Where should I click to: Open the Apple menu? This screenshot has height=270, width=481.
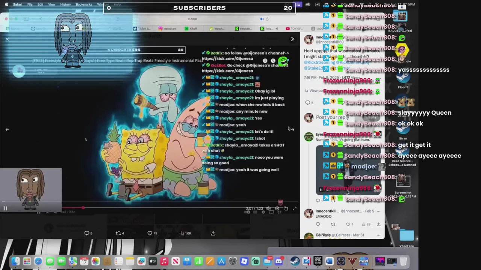tap(6, 4)
